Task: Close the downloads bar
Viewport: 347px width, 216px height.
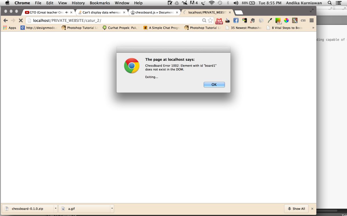Action: click(312, 209)
